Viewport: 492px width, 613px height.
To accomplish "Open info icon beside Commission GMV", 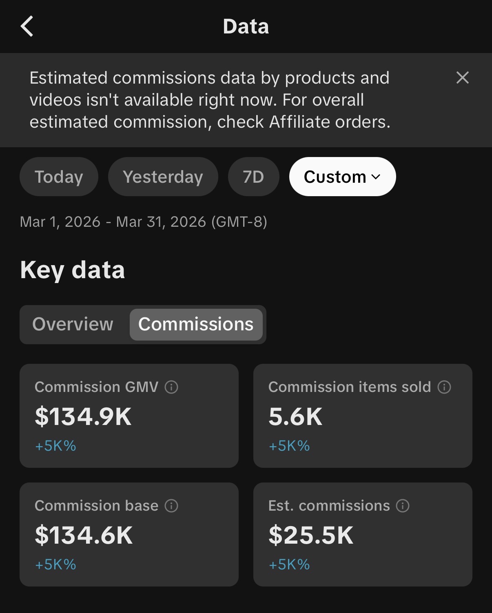I will (171, 387).
